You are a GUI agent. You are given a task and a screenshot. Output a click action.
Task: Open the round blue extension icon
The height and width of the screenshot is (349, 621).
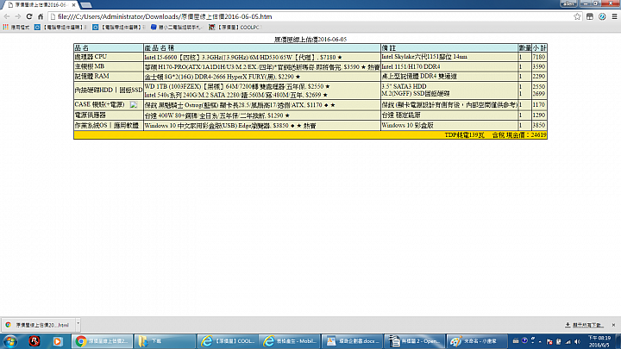(602, 16)
